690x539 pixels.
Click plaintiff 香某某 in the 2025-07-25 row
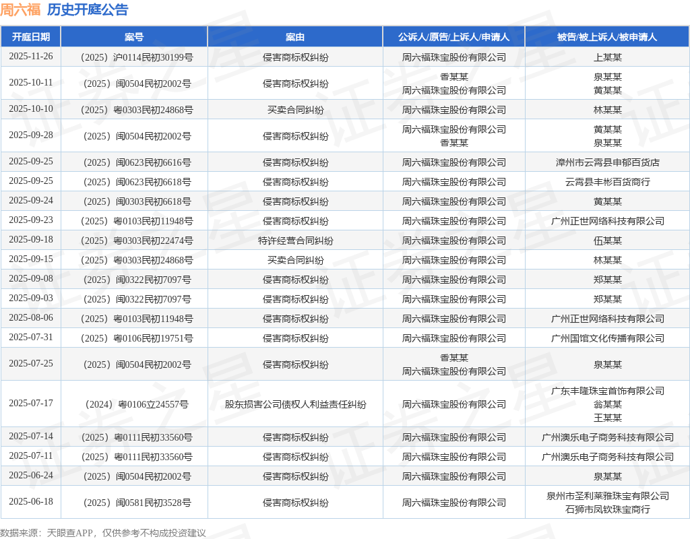[x=453, y=358]
